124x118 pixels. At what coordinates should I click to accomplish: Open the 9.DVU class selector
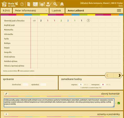point(6,10)
